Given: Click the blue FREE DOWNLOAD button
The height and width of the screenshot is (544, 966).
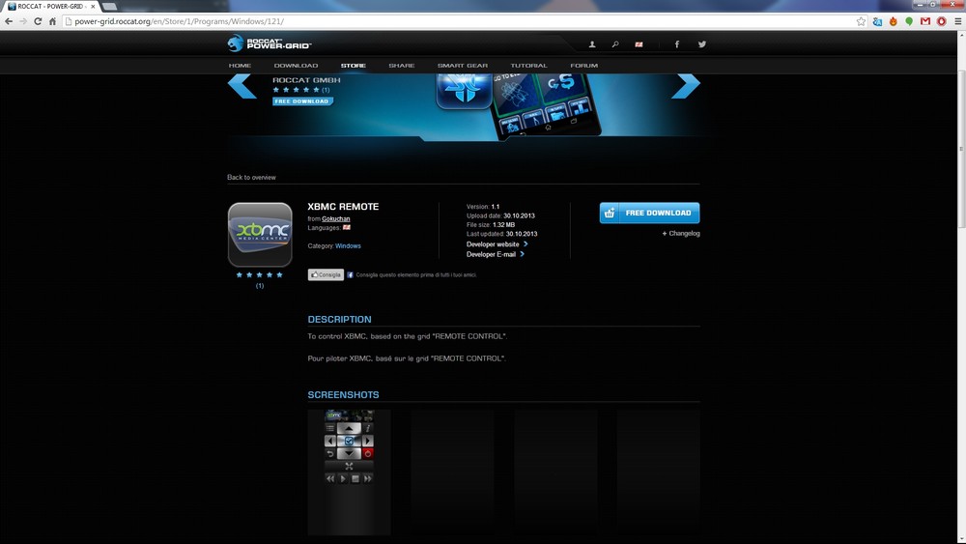Looking at the screenshot, I should (649, 213).
